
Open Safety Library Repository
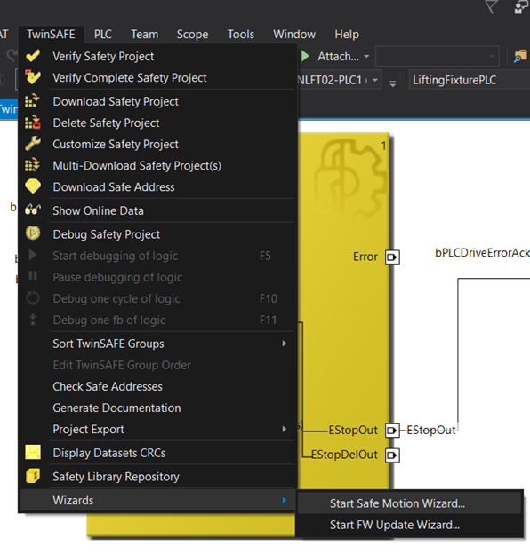157,477
